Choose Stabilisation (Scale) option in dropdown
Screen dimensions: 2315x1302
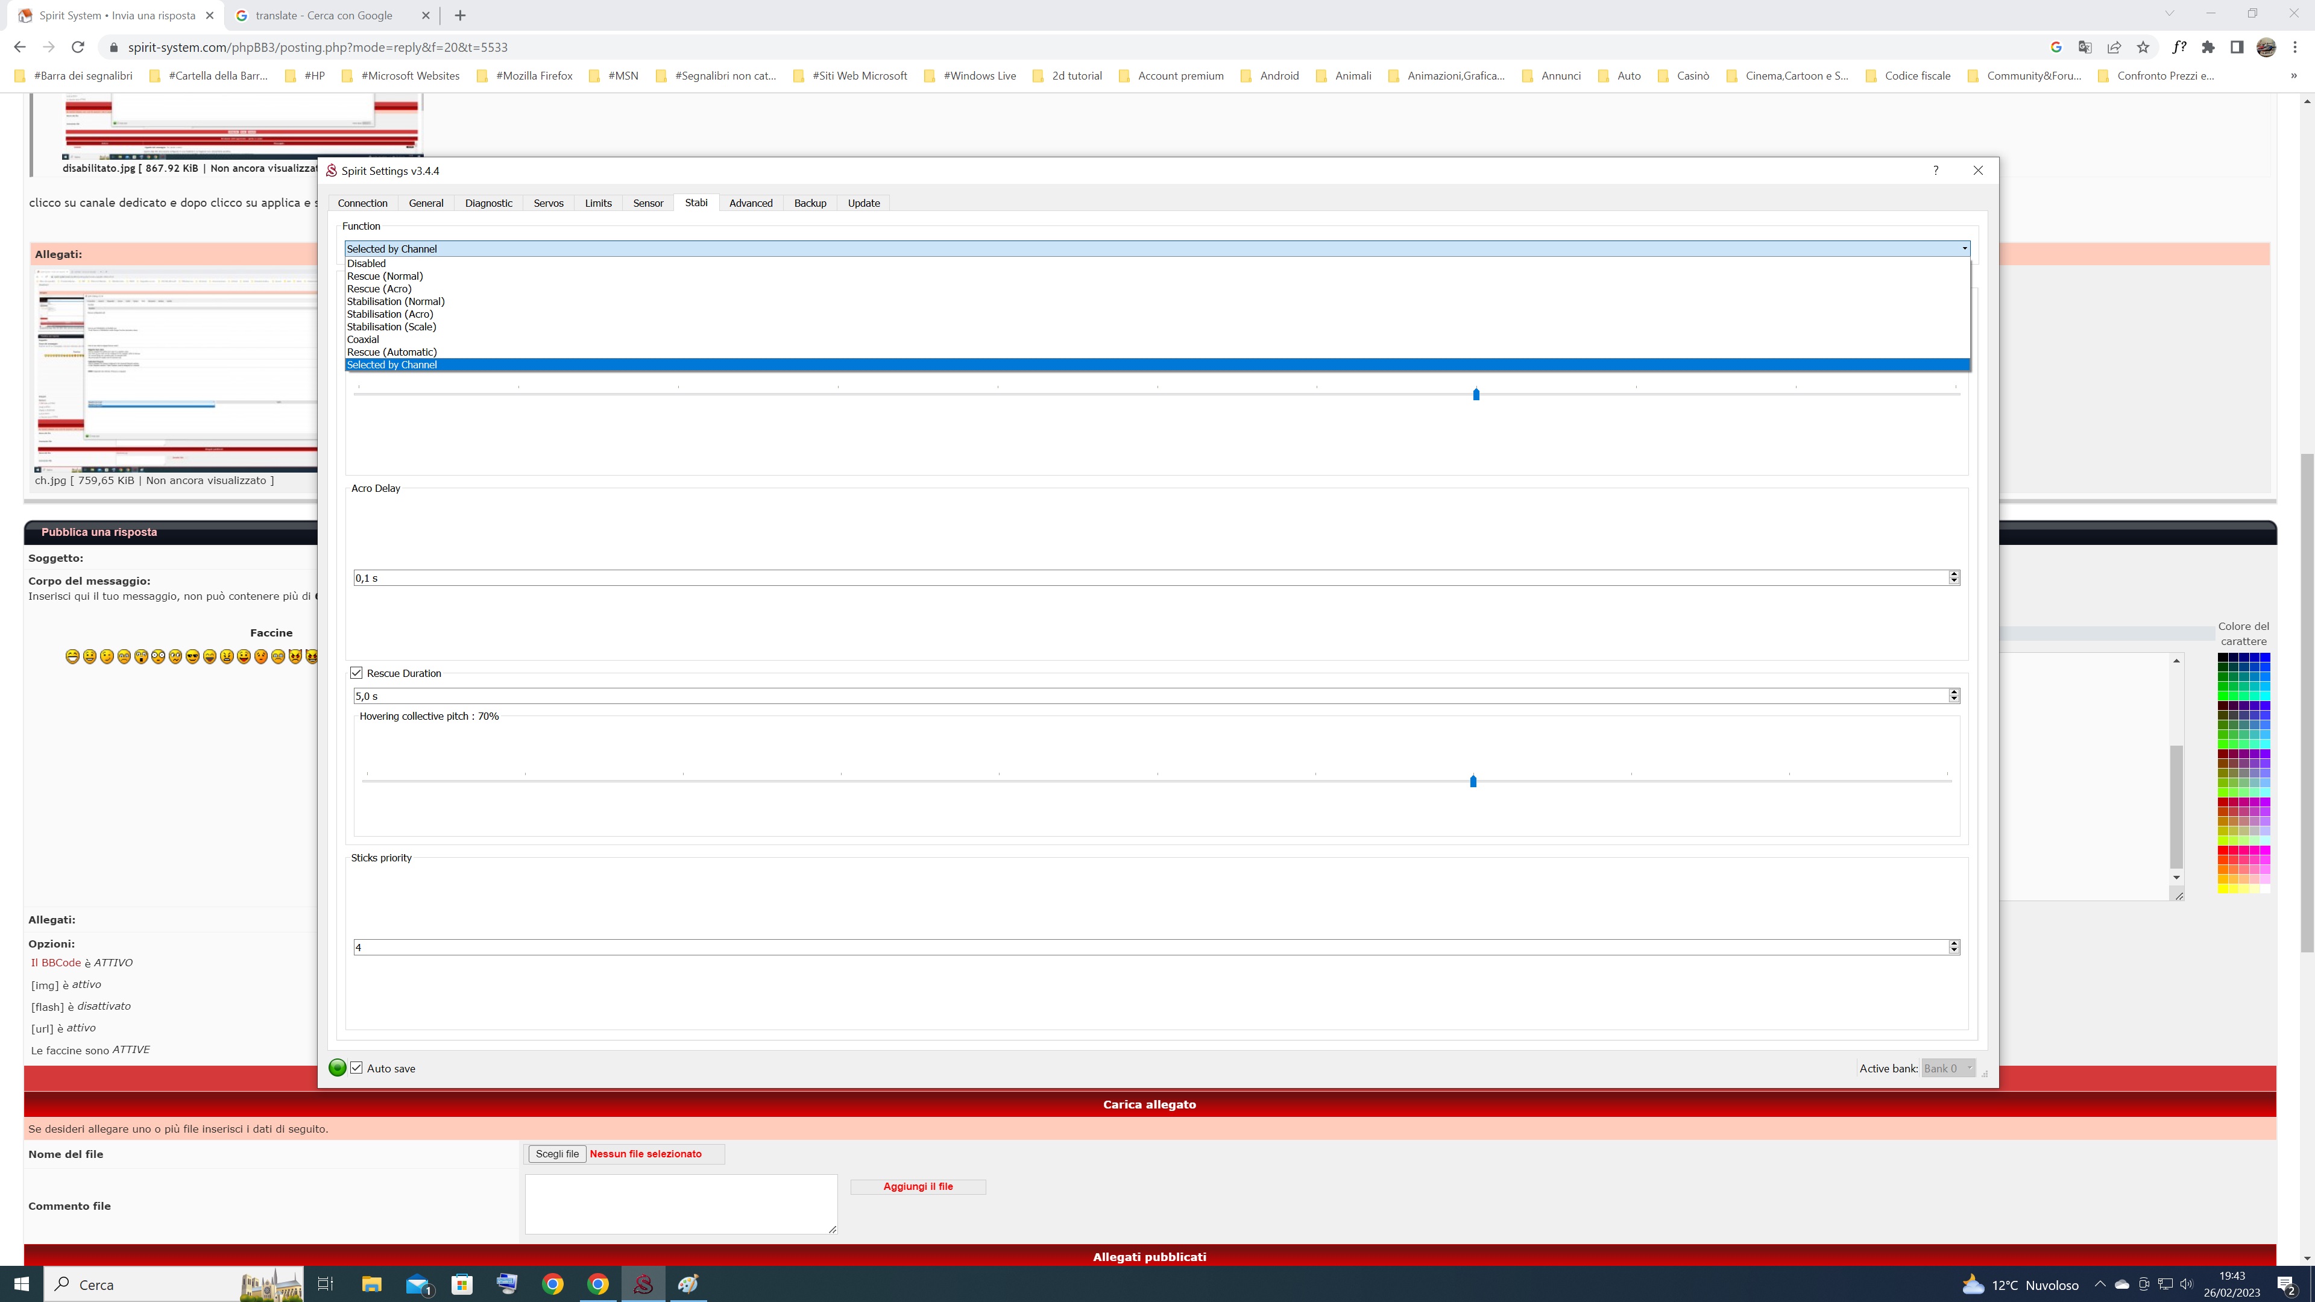(392, 327)
